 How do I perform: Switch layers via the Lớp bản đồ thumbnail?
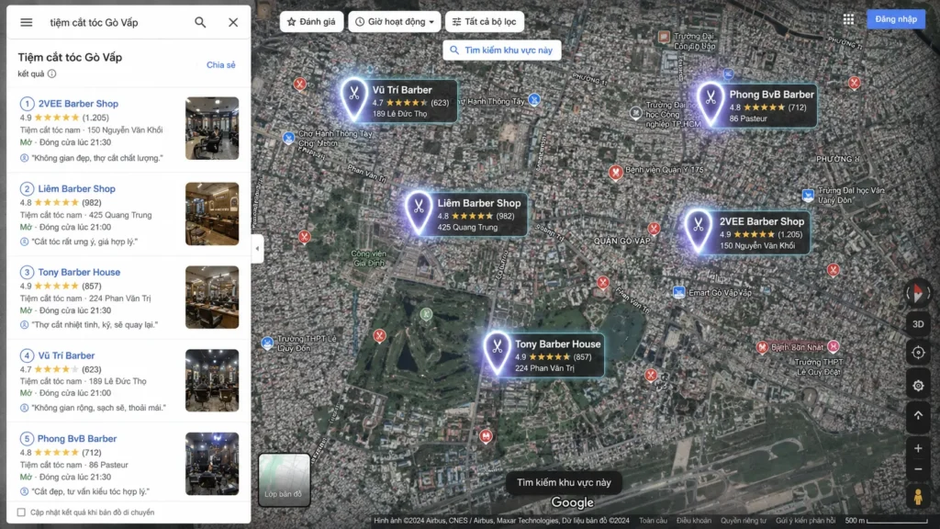click(x=285, y=479)
